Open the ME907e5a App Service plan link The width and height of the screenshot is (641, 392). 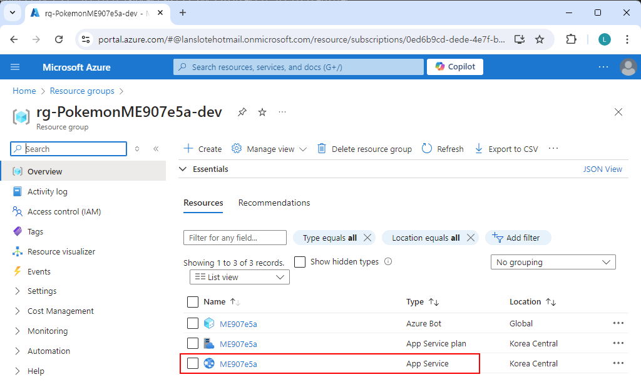pos(238,344)
